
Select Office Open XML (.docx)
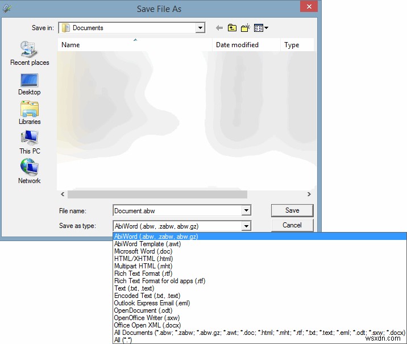pyautogui.click(x=260, y=325)
